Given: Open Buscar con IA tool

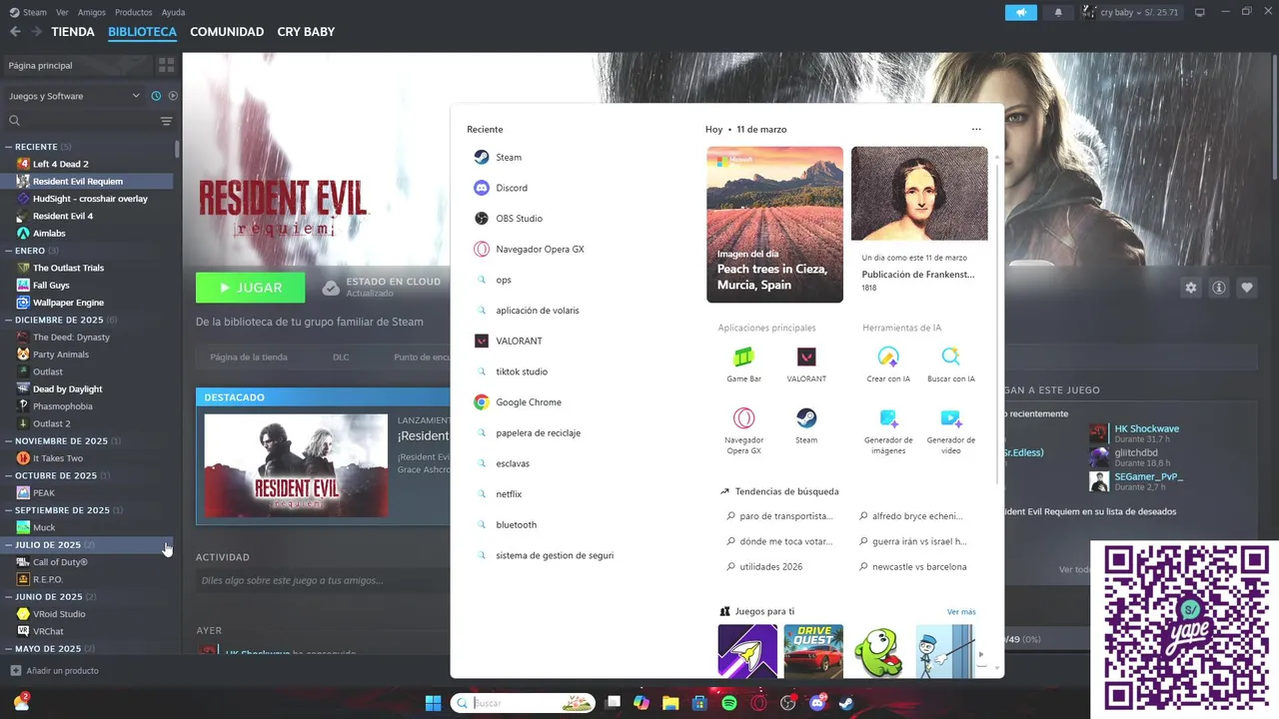Looking at the screenshot, I should coord(950,364).
